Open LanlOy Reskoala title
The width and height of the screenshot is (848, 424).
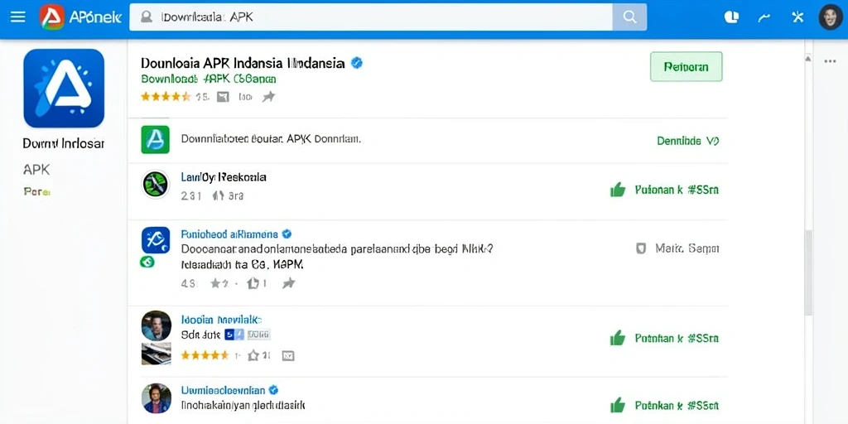coord(224,177)
